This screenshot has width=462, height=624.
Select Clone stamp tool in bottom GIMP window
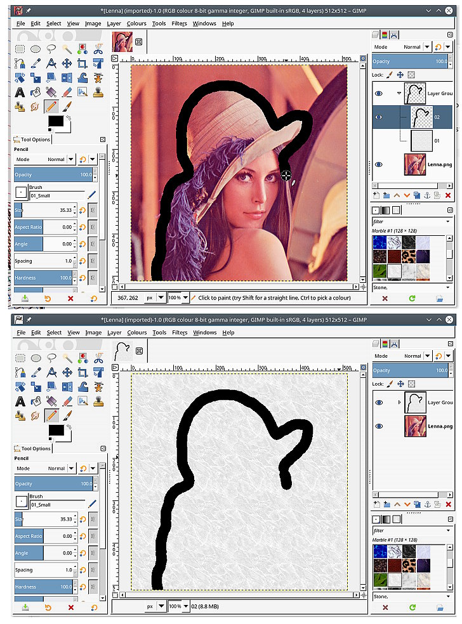click(98, 401)
